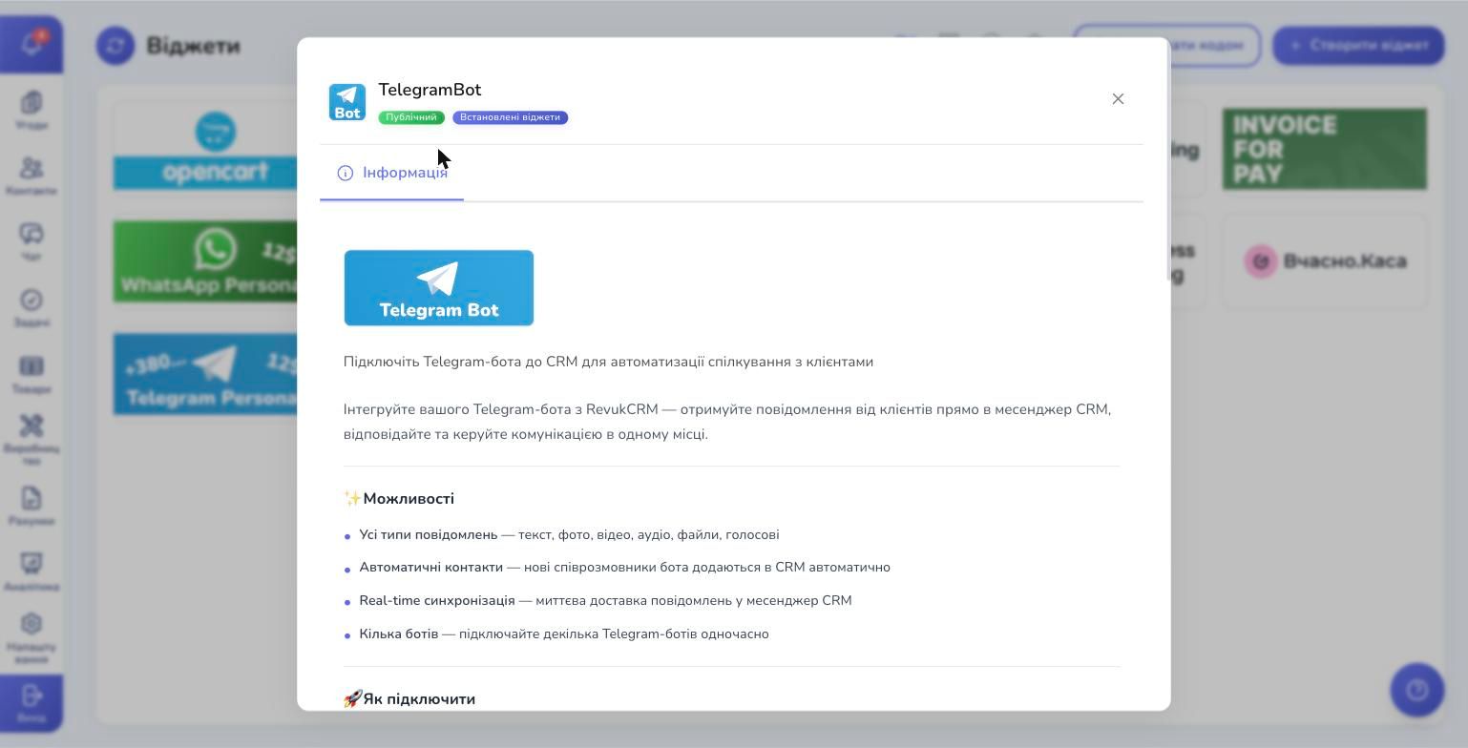Open the Invoice For Pay widget card

click(1325, 149)
